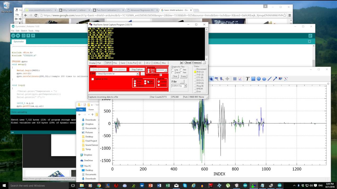Open the Tools menu in Arduino
The image size is (337, 189).
(31, 31)
